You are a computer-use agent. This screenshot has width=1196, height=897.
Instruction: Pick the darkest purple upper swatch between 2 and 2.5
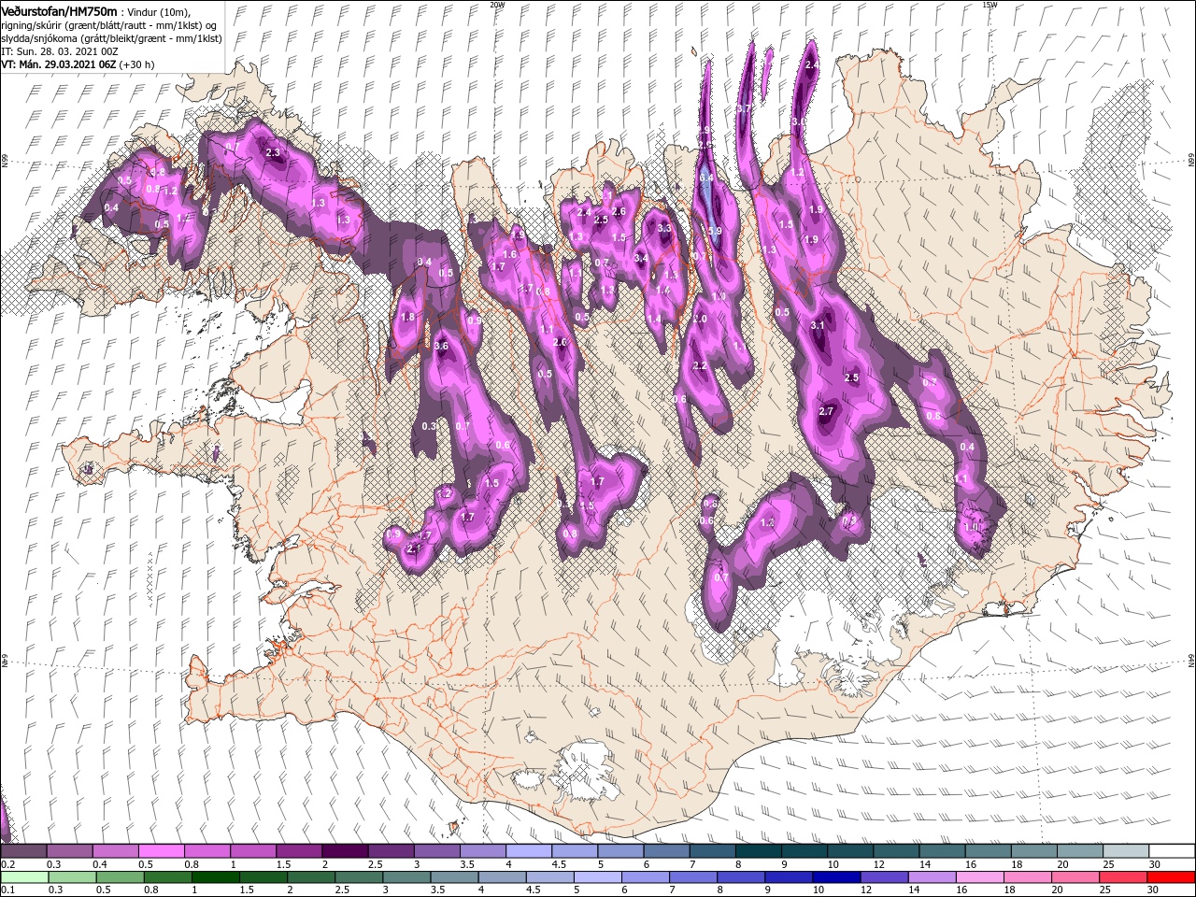pos(345,851)
